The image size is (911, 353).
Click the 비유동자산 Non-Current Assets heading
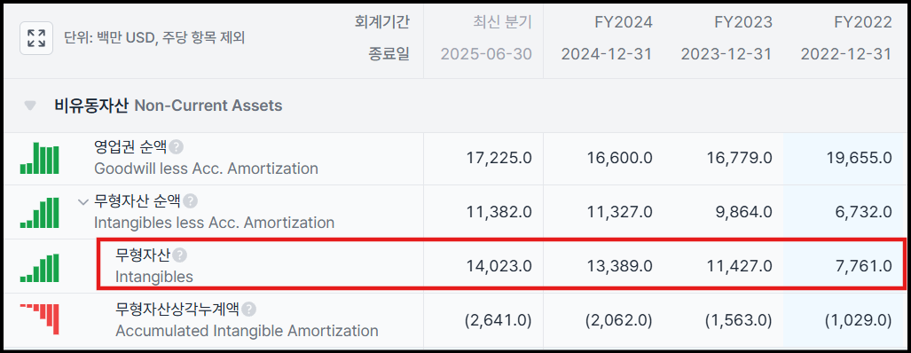(169, 106)
